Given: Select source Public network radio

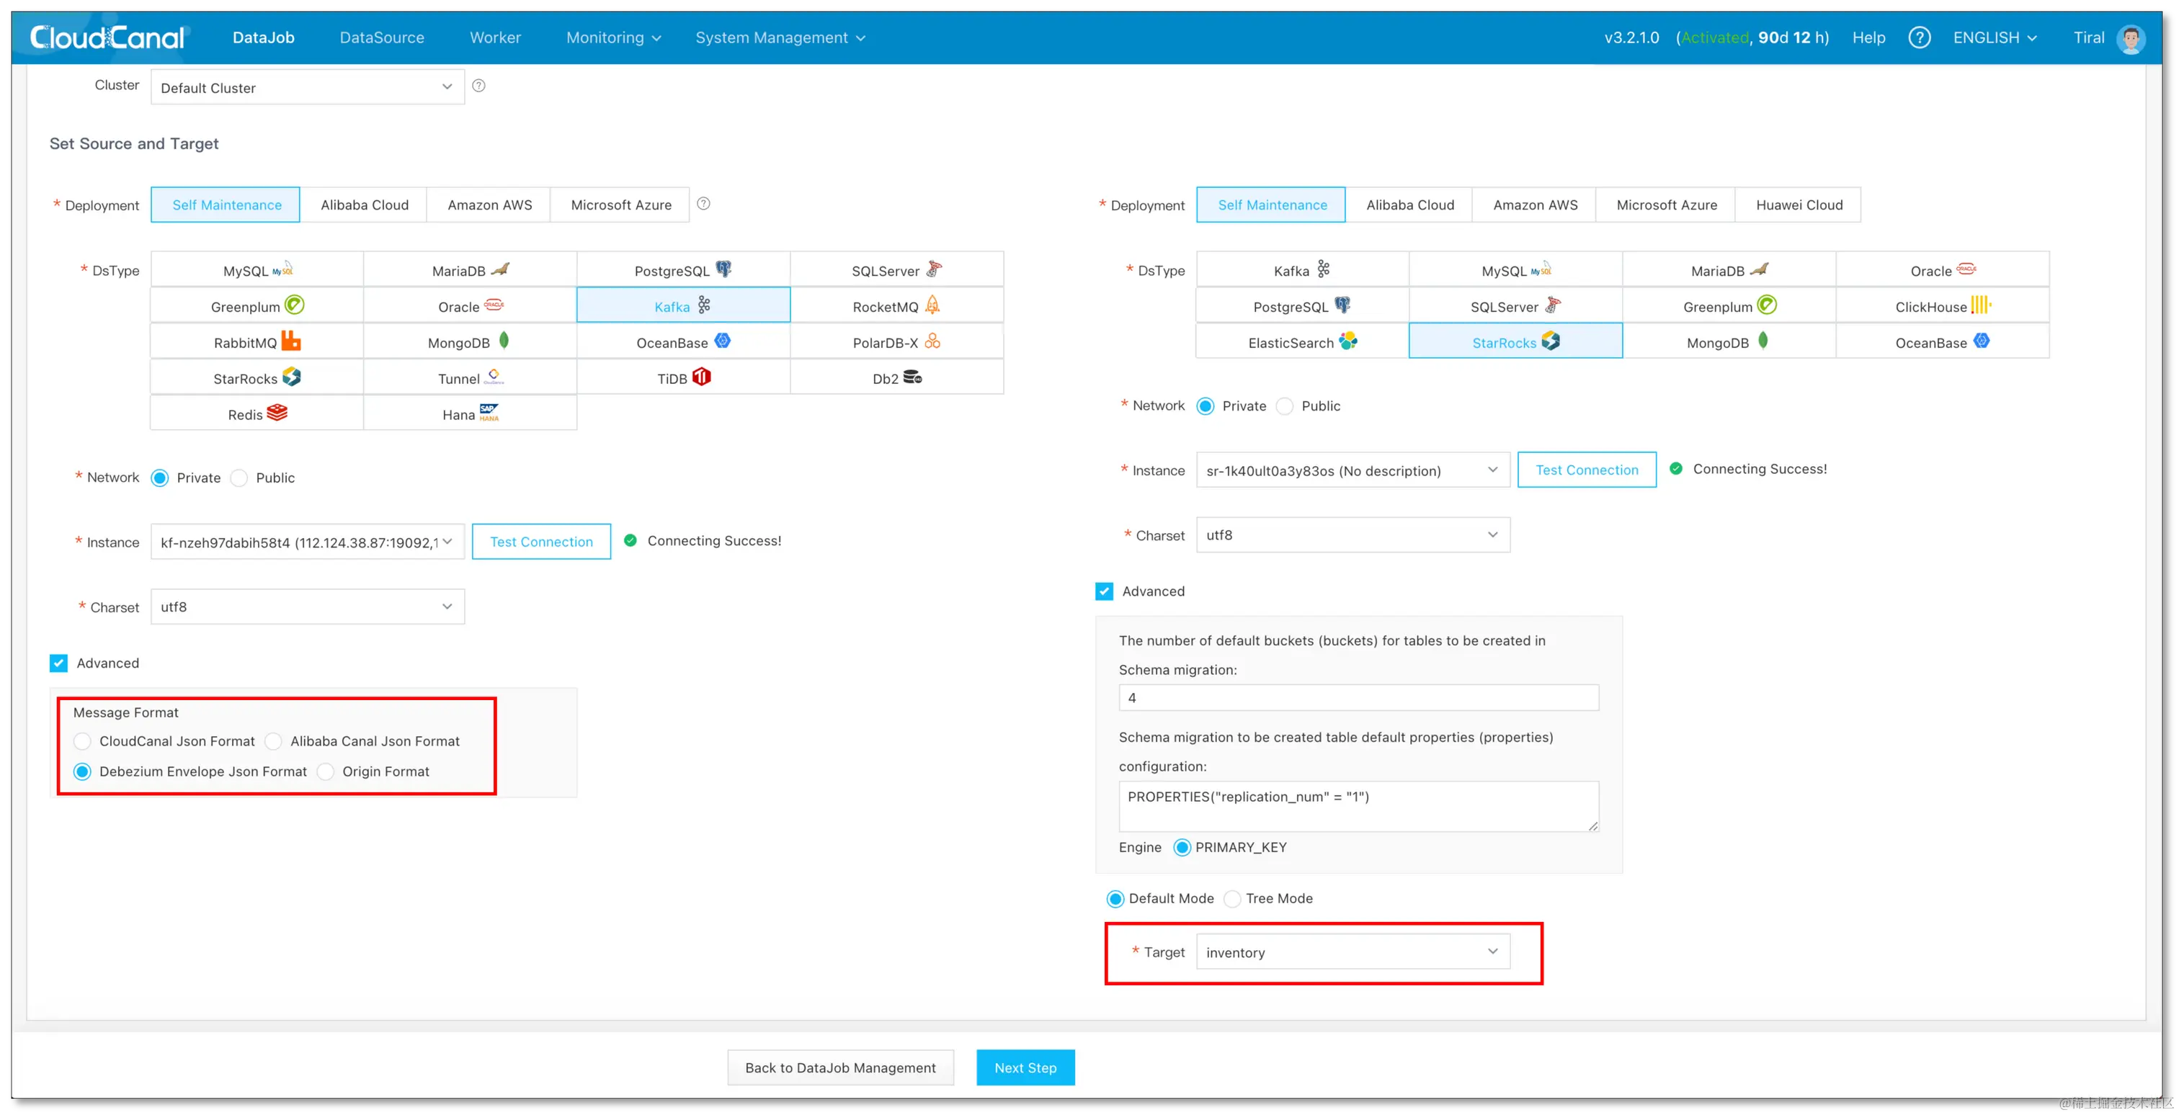Looking at the screenshot, I should [239, 478].
